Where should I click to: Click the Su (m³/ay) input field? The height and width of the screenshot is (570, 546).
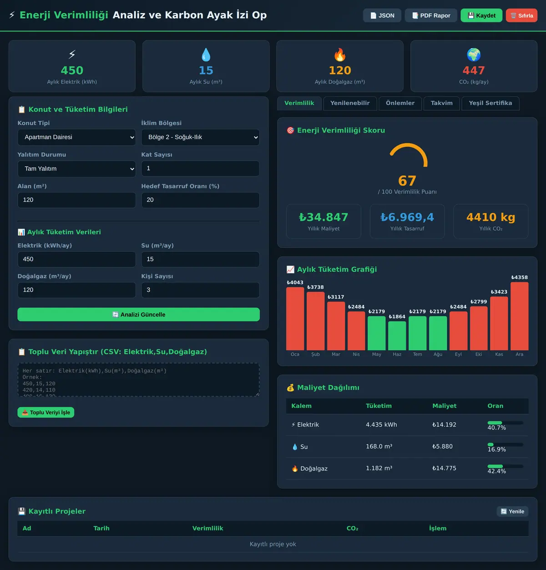click(201, 260)
